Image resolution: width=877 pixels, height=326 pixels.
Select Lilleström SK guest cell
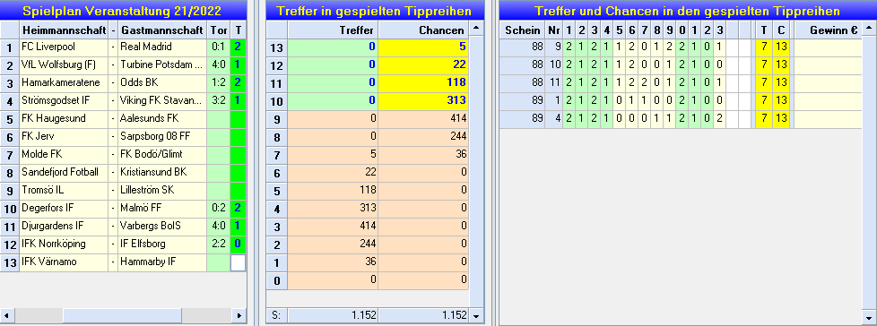(162, 191)
